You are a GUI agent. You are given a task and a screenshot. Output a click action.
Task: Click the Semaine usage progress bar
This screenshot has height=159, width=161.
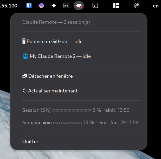tap(62, 123)
